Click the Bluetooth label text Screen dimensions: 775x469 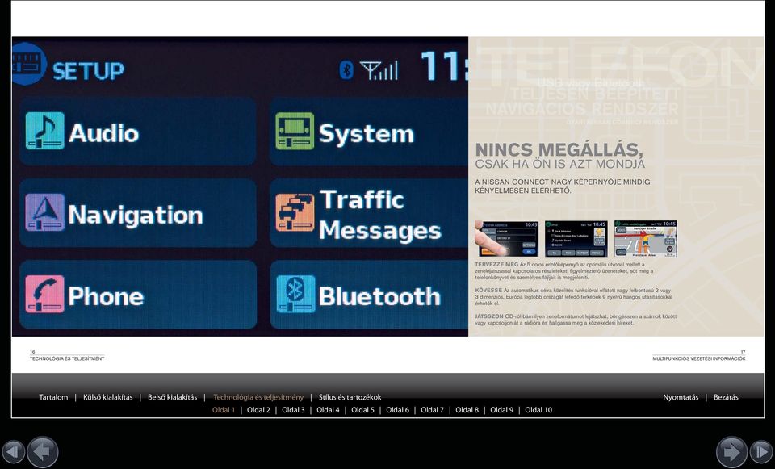[x=379, y=296]
